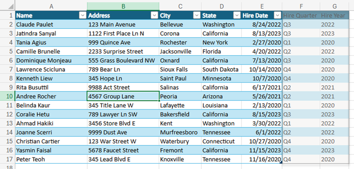This screenshot has height=169, width=354.
Task: Click the Select All corner triangle
Action: [11, 6]
